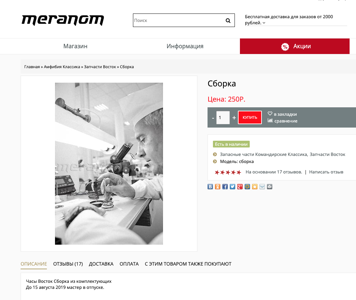Image resolution: width=356 pixels, height=300 pixels.
Task: Share on Facebook icon
Action: pos(225,187)
